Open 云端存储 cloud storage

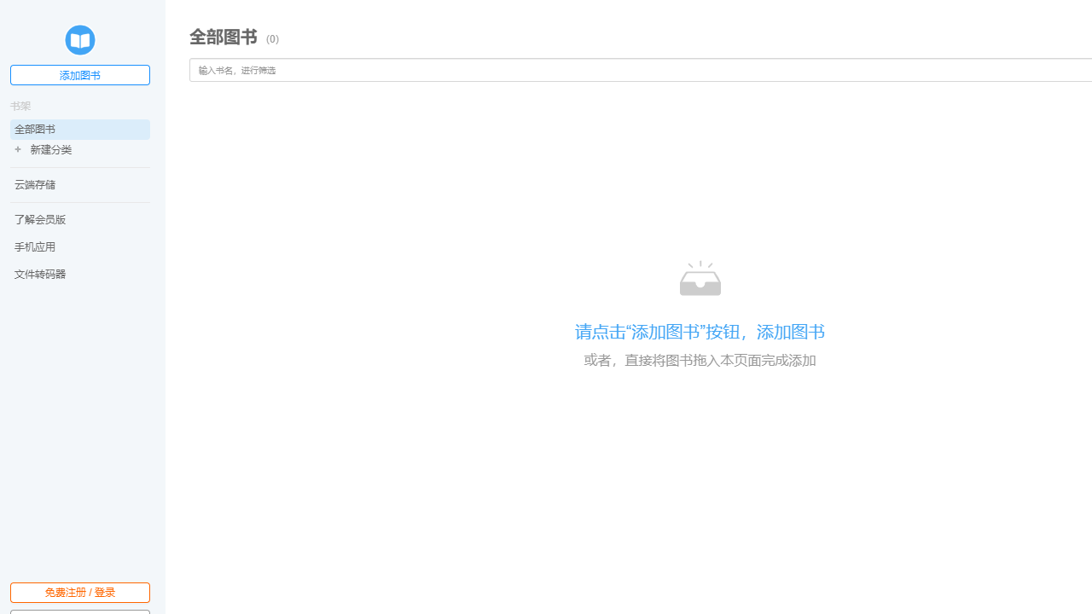tap(35, 185)
